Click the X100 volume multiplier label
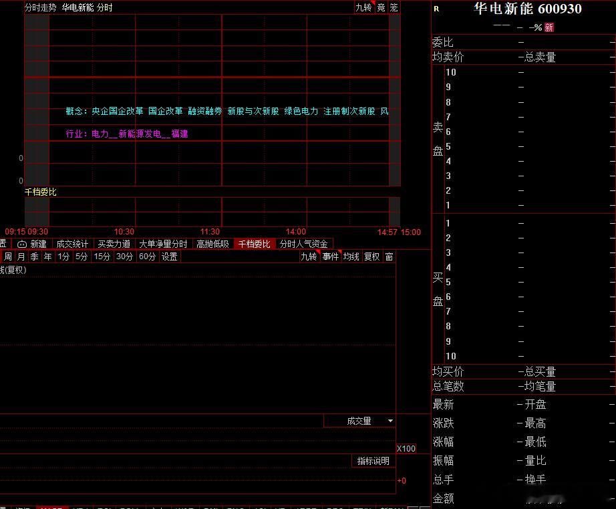This screenshot has height=509, width=616. (x=406, y=448)
